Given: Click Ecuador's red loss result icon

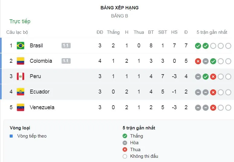Looking at the screenshot, I should click(x=213, y=92).
